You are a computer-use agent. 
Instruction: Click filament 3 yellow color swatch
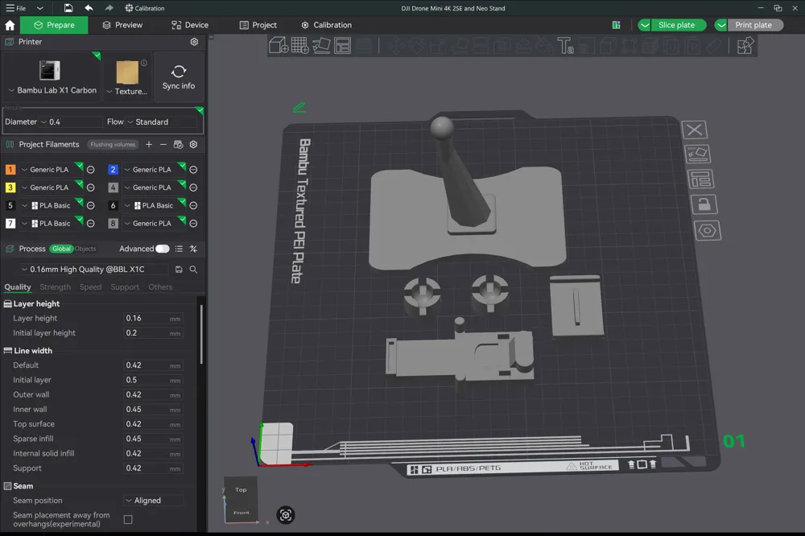click(x=10, y=188)
